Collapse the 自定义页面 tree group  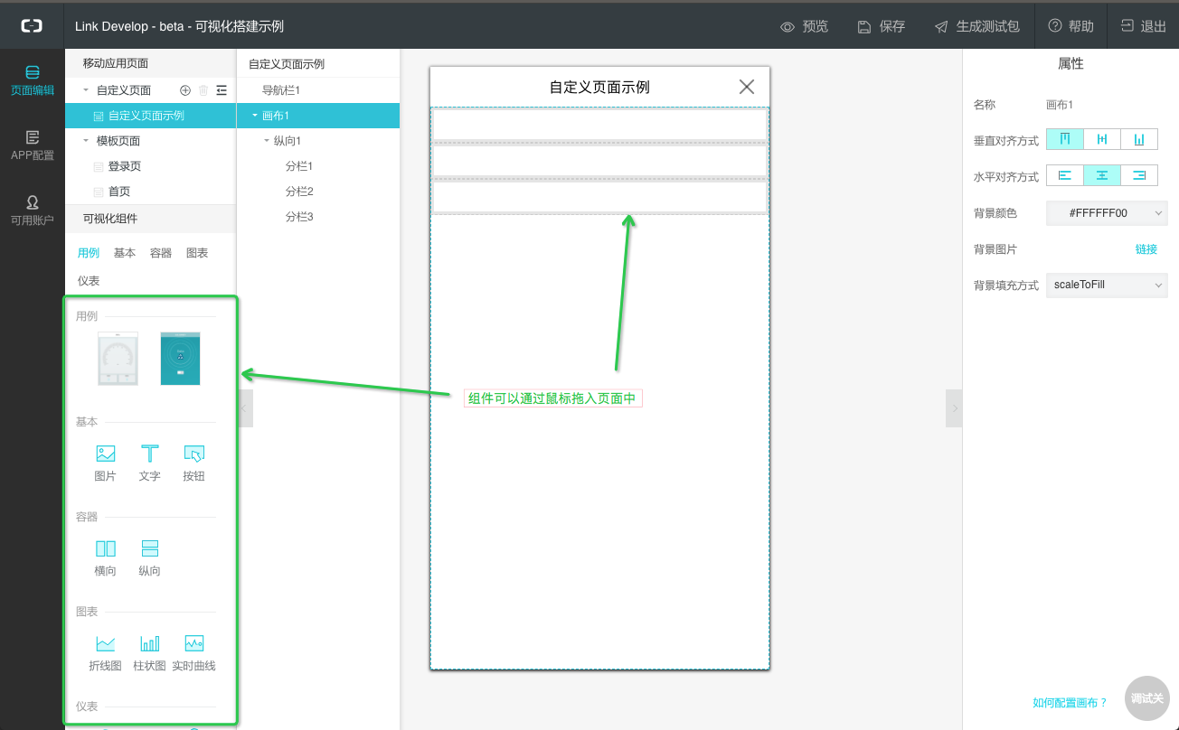point(86,90)
